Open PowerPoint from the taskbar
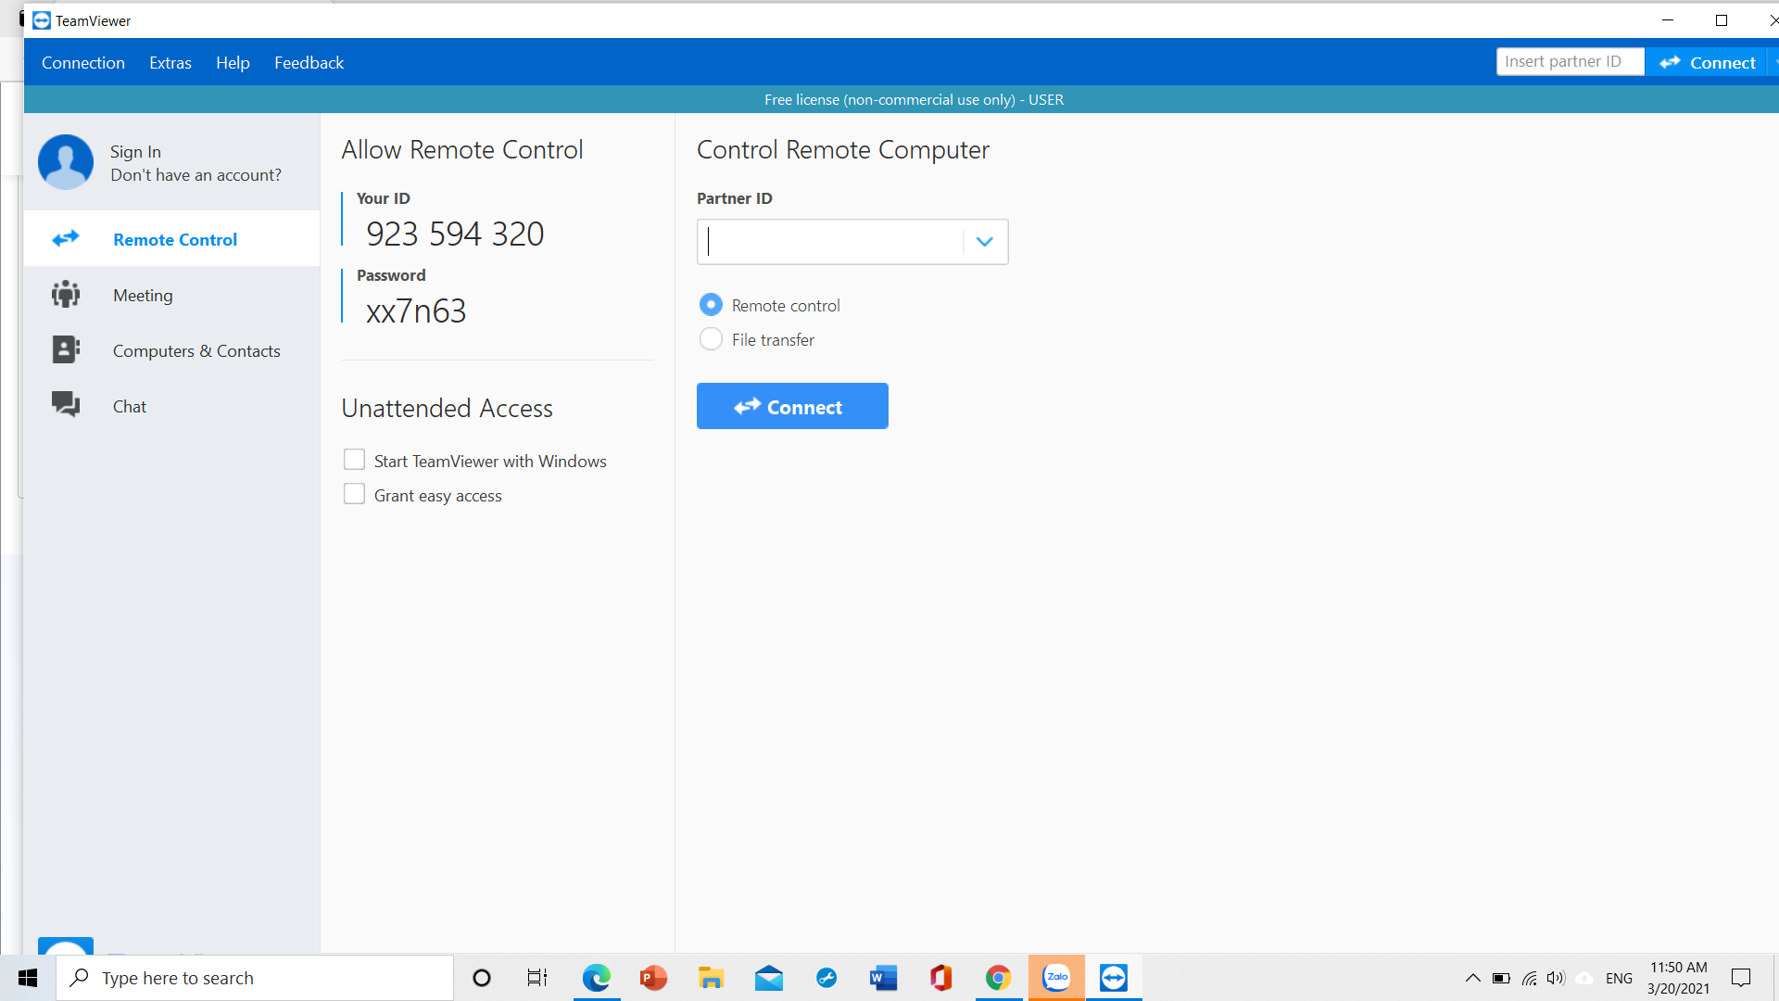The width and height of the screenshot is (1779, 1001). coord(654,978)
